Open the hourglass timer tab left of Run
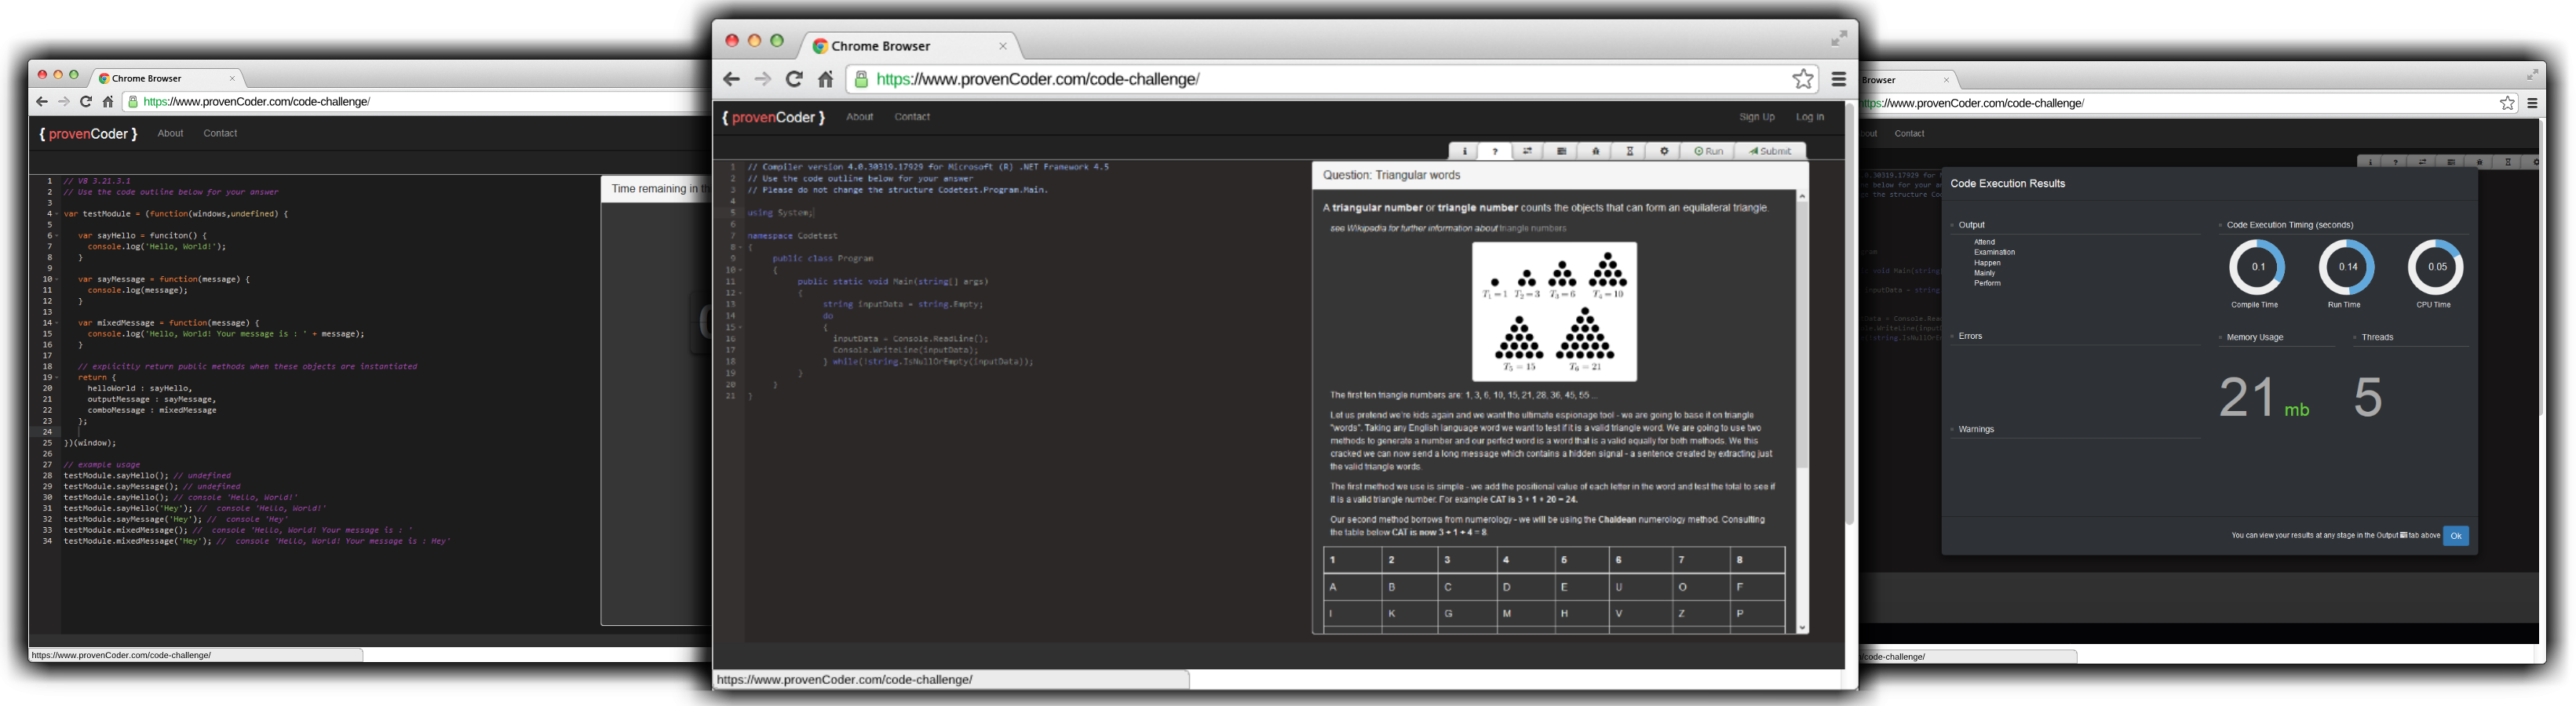 tap(1630, 151)
